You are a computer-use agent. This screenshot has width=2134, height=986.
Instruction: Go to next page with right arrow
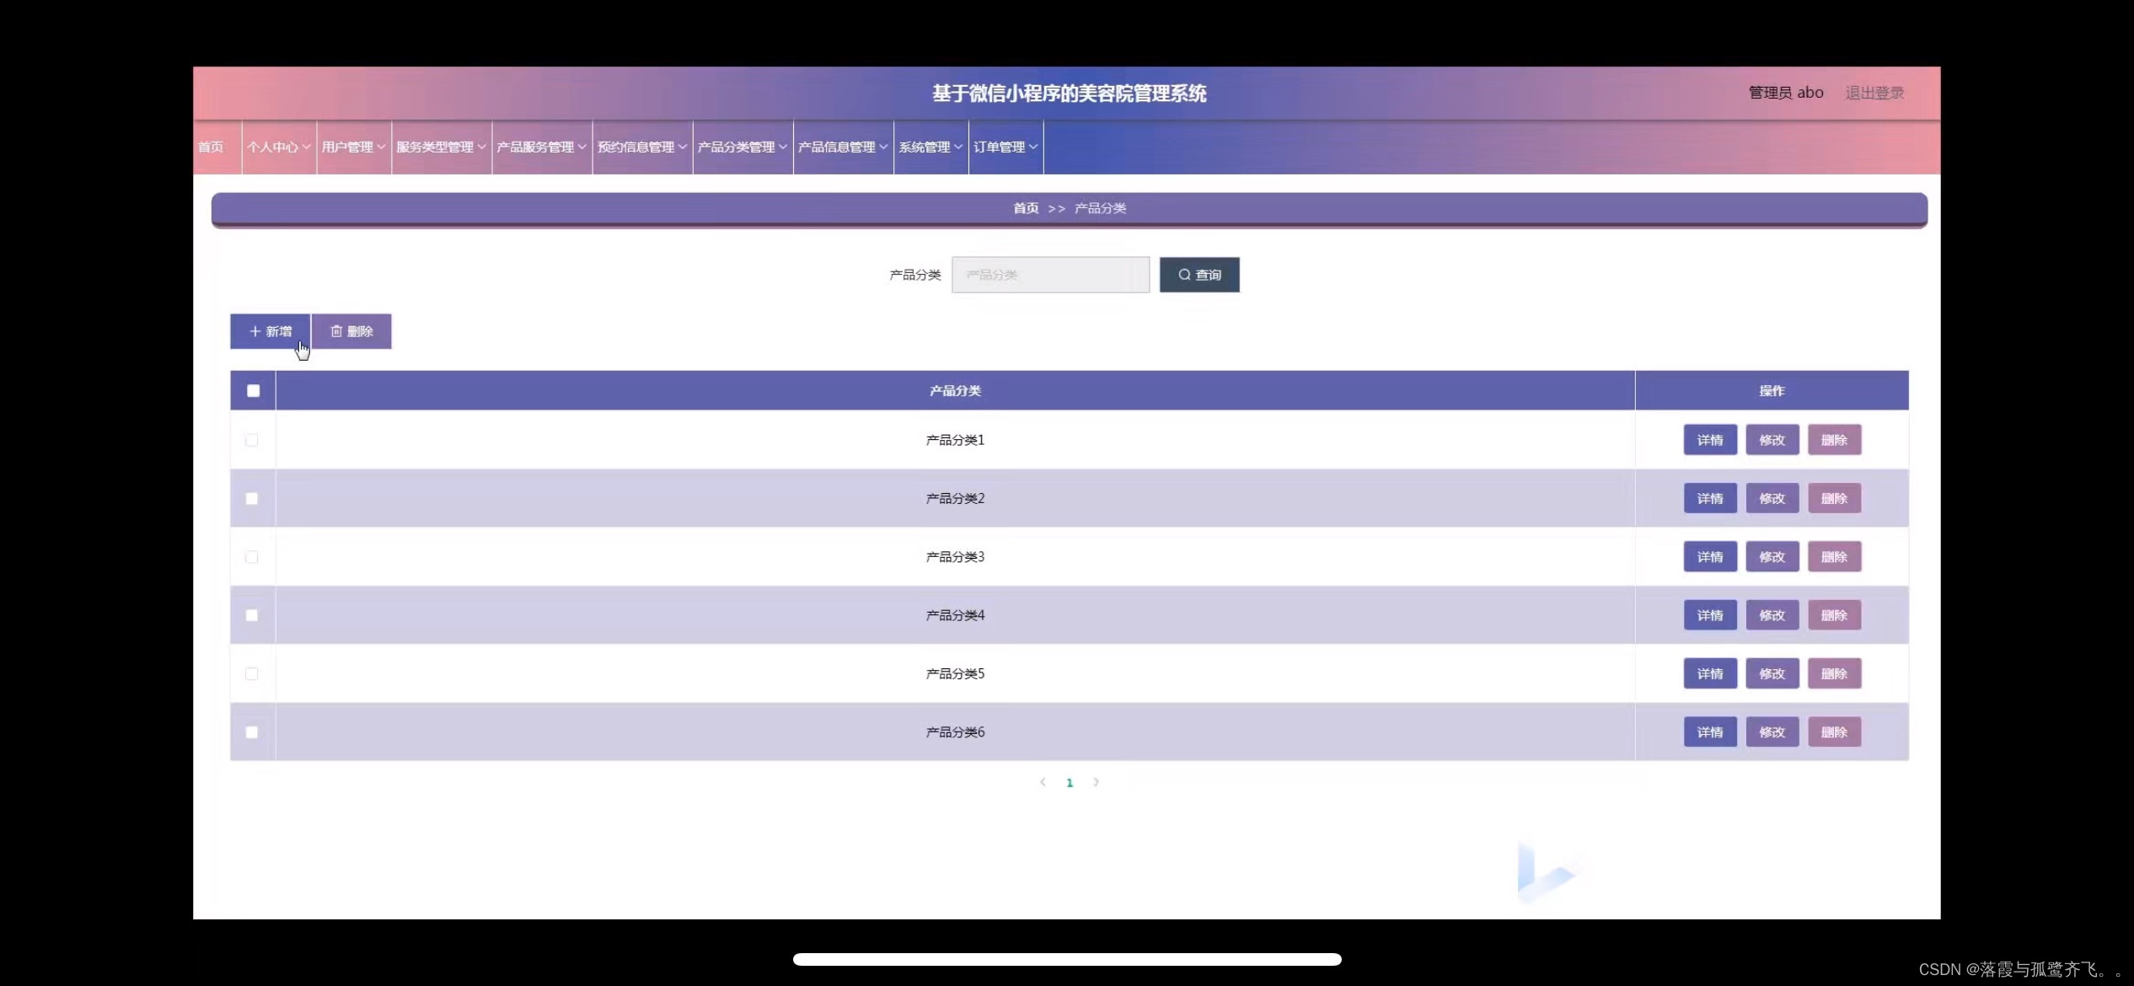pyautogui.click(x=1096, y=782)
